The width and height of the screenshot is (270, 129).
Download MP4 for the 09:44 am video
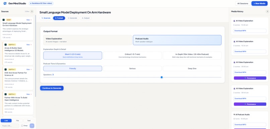(250, 99)
